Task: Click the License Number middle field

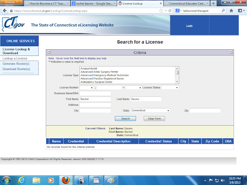Action: click(x=109, y=87)
